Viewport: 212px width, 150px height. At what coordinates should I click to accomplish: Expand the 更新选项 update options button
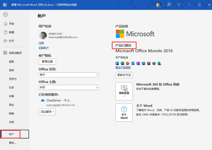click(x=124, y=91)
